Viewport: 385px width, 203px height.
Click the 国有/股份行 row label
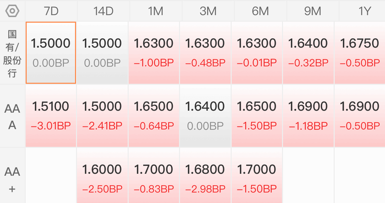point(12,53)
